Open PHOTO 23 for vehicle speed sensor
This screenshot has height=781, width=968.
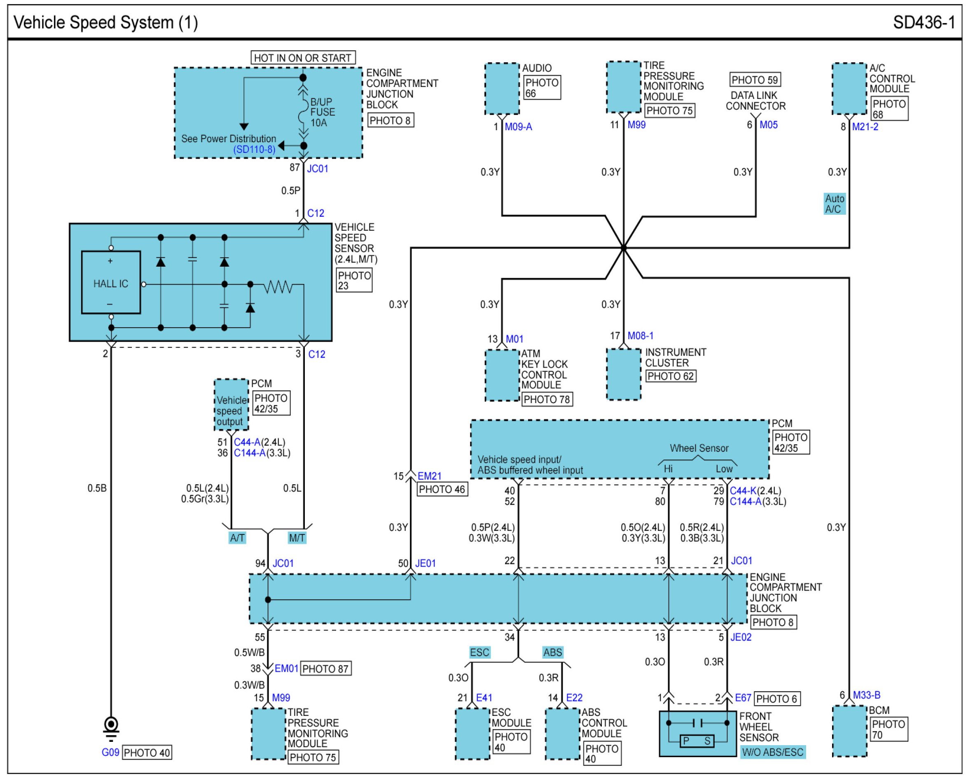point(354,281)
